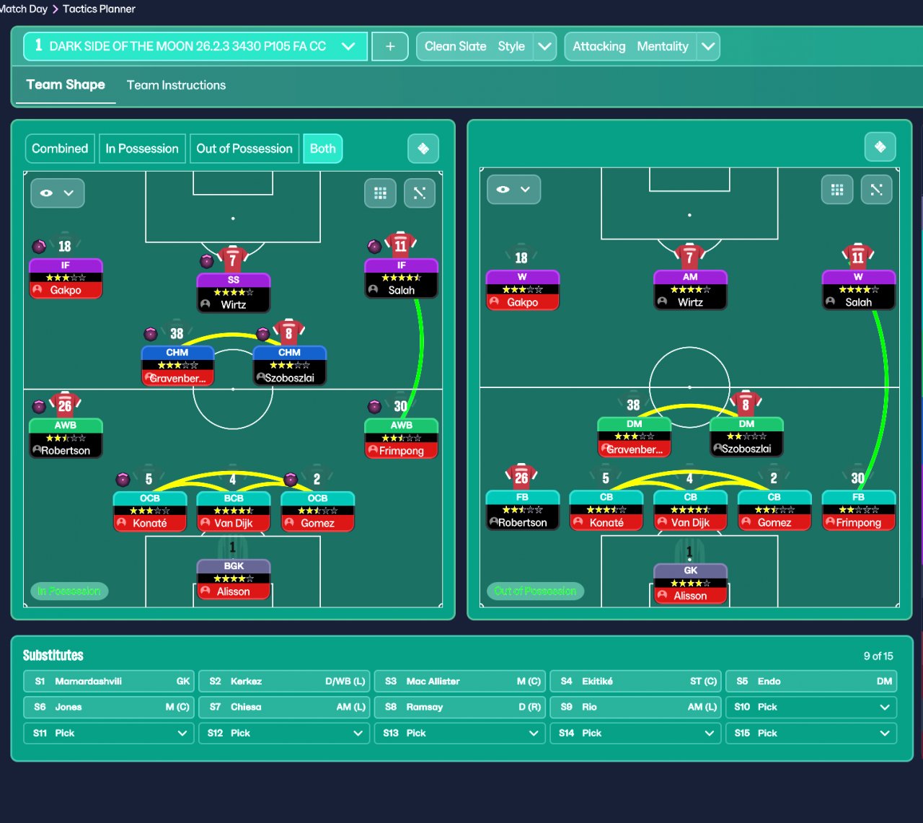Select substitute S8 Ramsay
The height and width of the screenshot is (823, 923).
click(460, 707)
